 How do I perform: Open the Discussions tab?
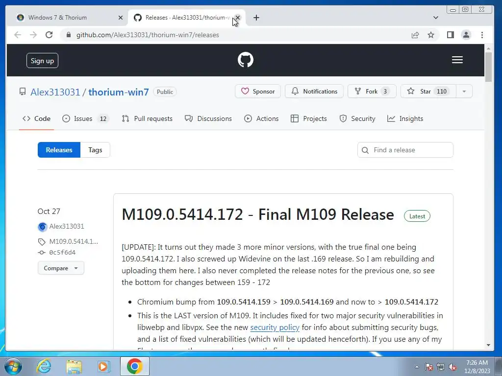coord(208,118)
